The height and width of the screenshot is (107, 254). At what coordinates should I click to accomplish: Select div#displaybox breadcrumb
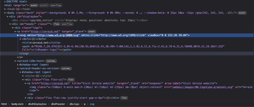click(38, 104)
